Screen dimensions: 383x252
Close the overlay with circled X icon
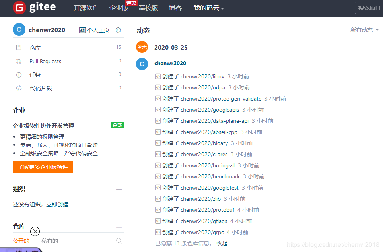pos(35,231)
